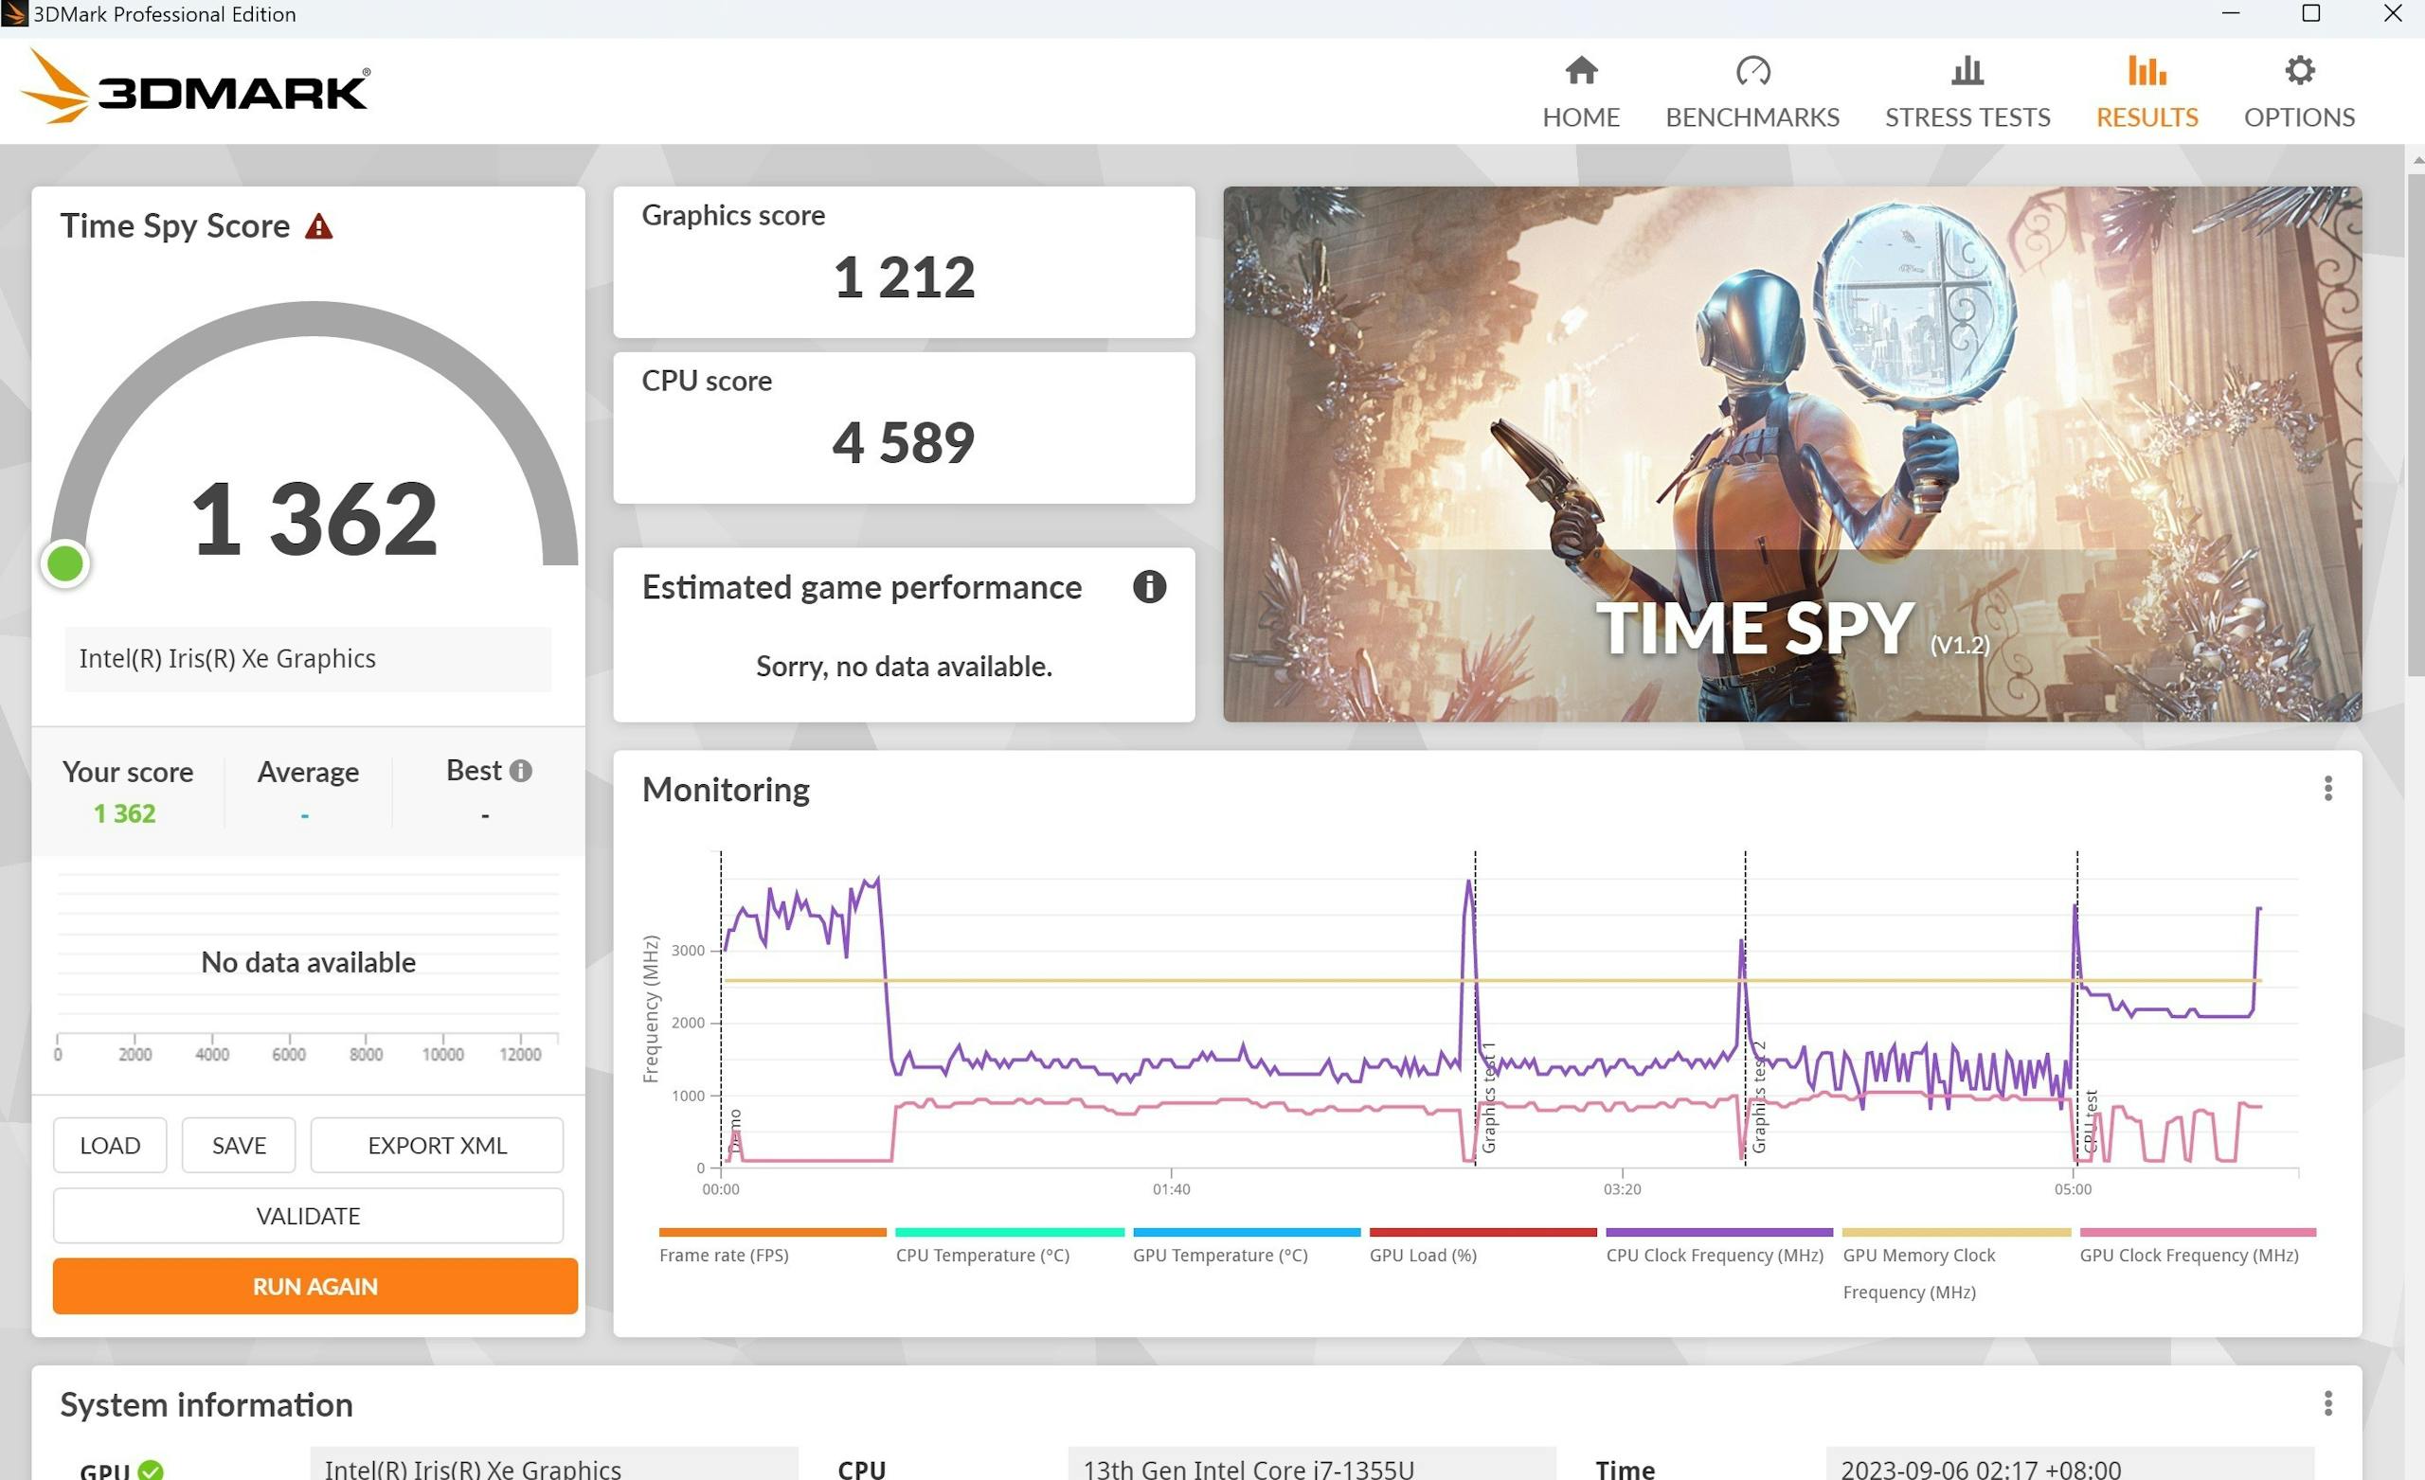
Task: Toggle the GPU Clock Frequency legend series
Action: pos(2189,1255)
